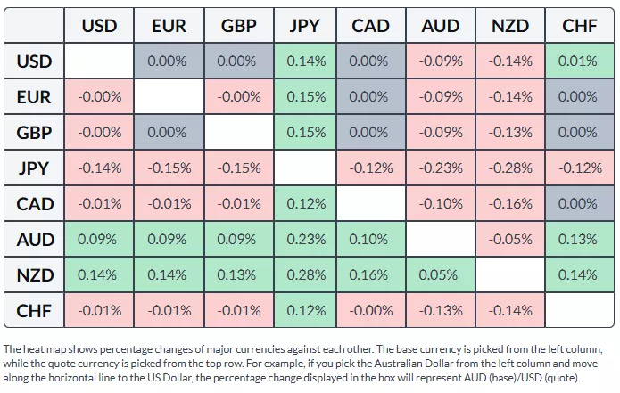This screenshot has height=393, width=620.
Task: Click the GBP row label
Action: (x=34, y=133)
